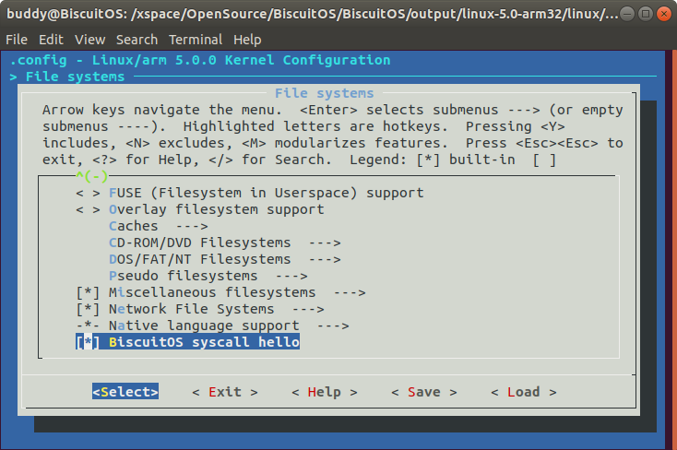Expand the Caches submenu
Viewport: 677px width, 450px height.
pyautogui.click(x=146, y=226)
